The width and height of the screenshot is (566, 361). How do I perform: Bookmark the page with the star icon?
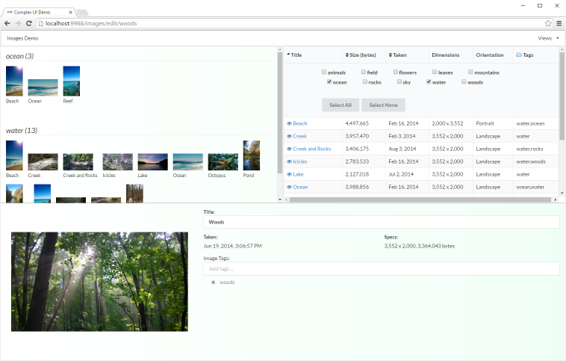pos(548,23)
